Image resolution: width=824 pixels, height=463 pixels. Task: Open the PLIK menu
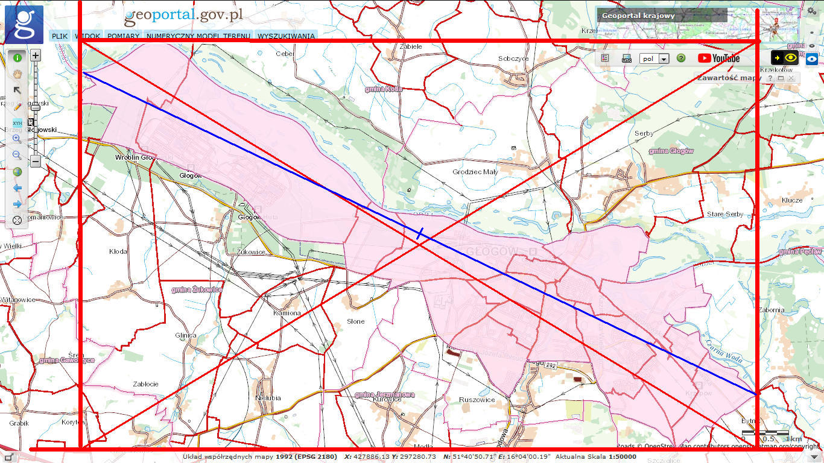tap(60, 36)
